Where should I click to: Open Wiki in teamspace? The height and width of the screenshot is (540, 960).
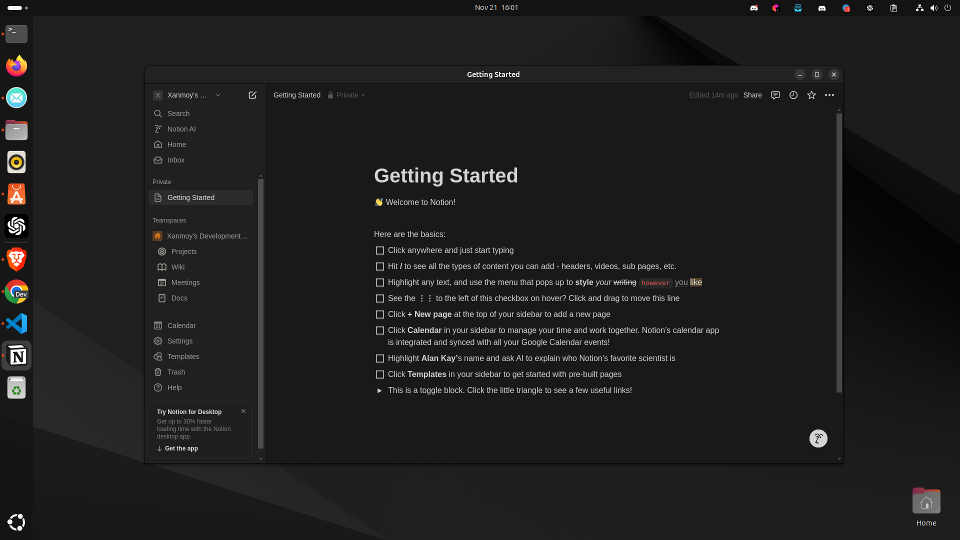(200, 267)
